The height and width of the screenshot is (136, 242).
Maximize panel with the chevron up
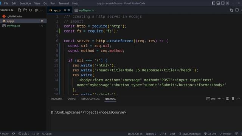(x=239, y=99)
